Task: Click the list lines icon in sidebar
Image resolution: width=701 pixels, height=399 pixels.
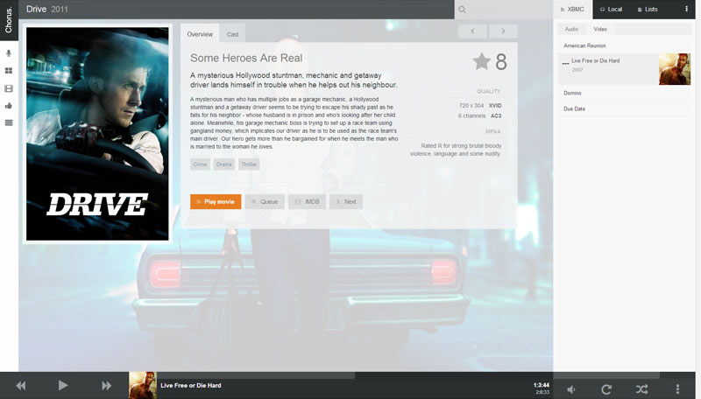Action: [9, 122]
